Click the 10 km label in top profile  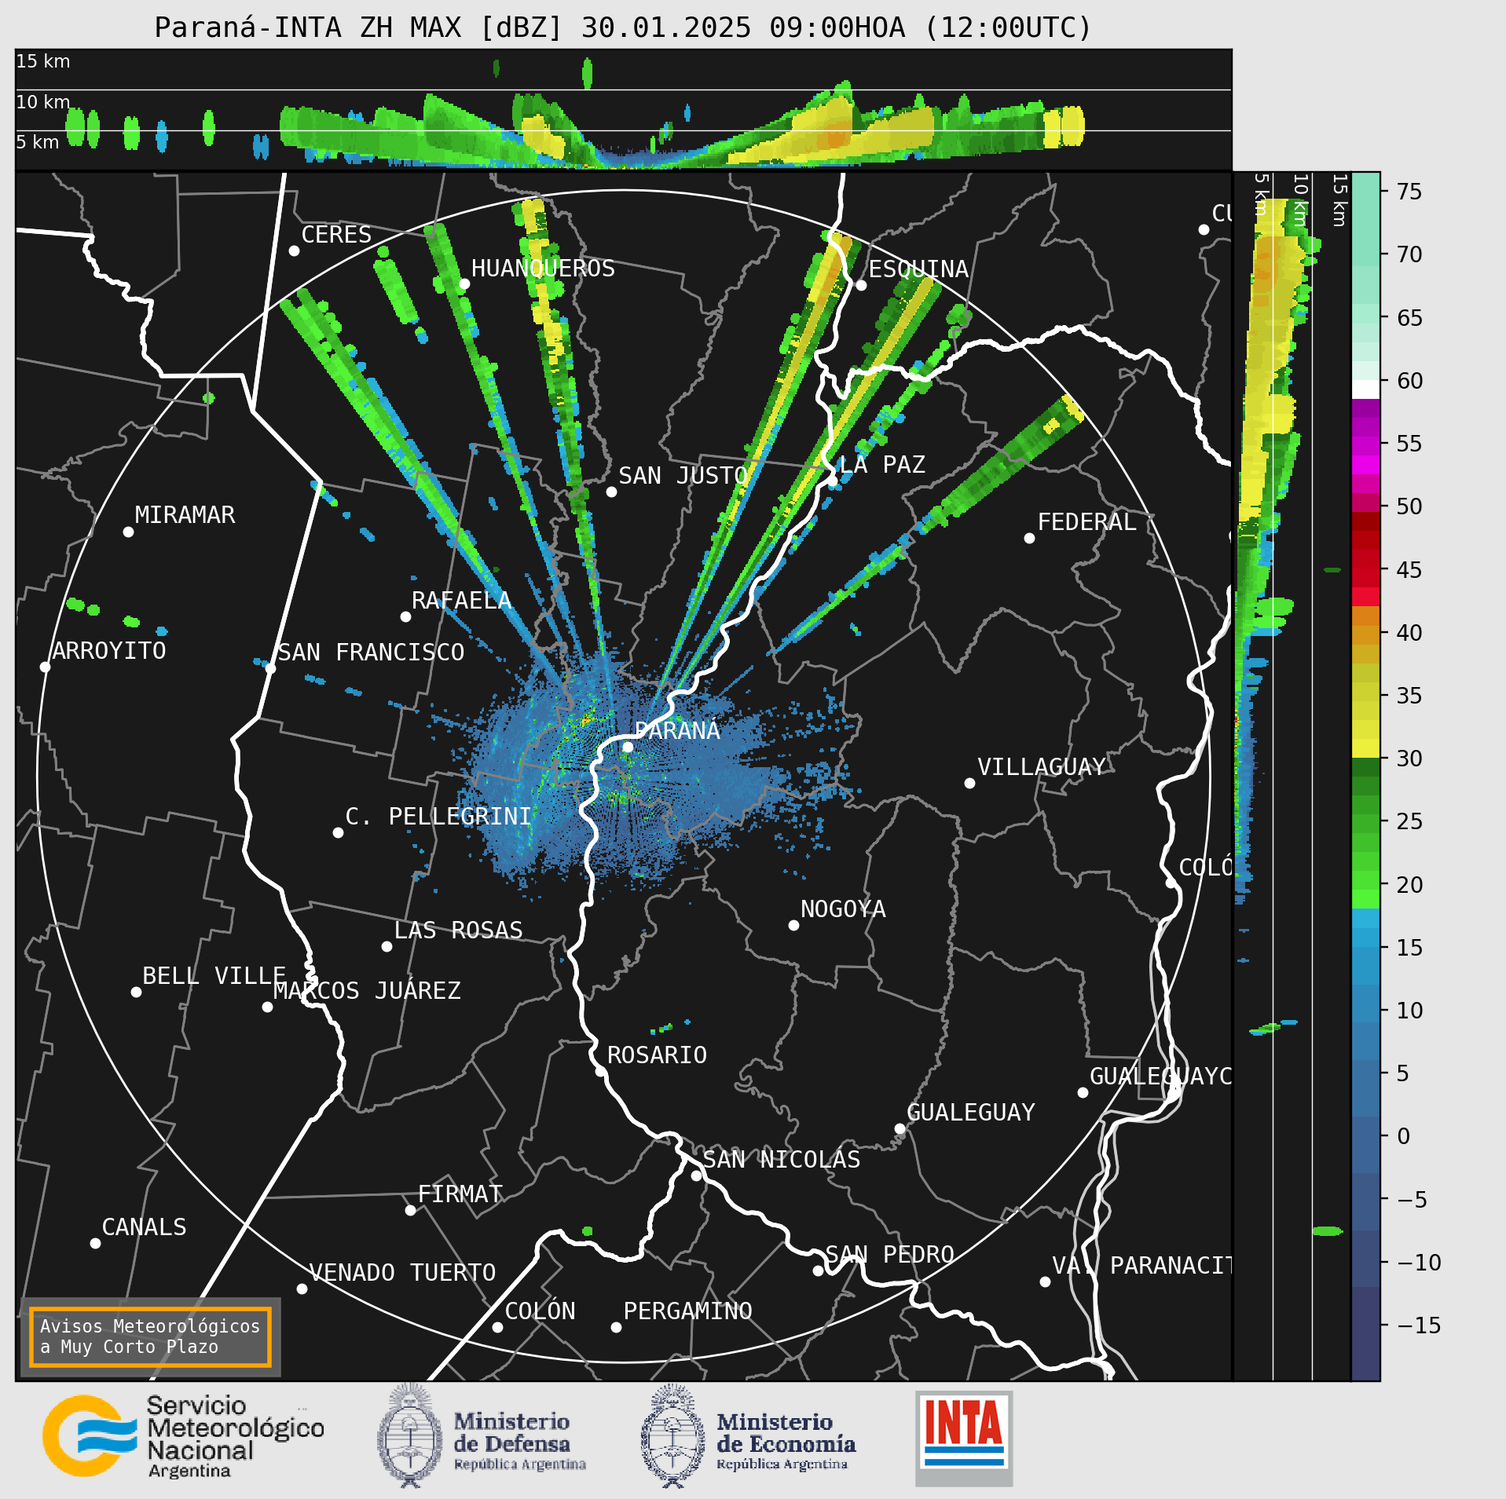43,102
